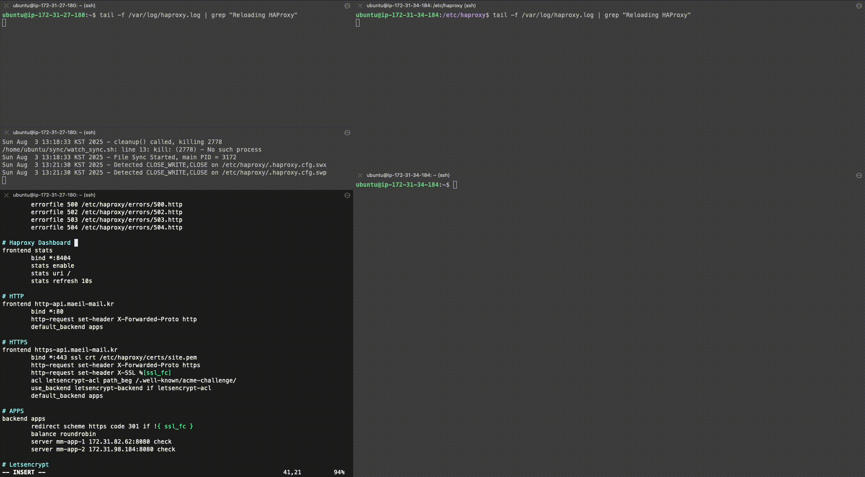Close the watch_sync log output pane
The height and width of the screenshot is (477, 865).
click(6, 133)
